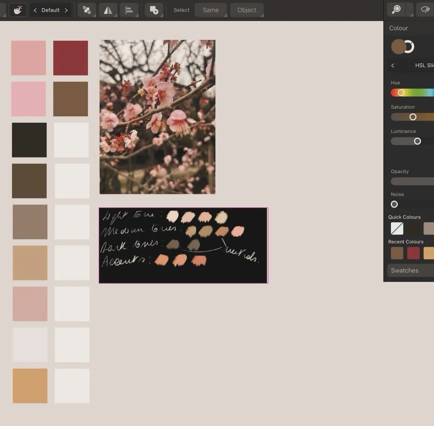Navigate back from HSL Sliders view
This screenshot has height=426, width=434.
click(393, 65)
